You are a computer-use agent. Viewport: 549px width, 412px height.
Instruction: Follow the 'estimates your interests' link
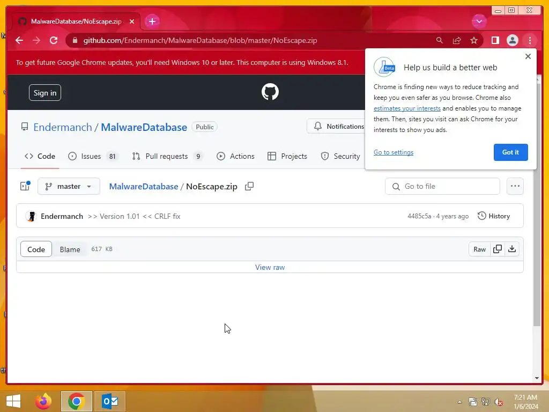407,108
